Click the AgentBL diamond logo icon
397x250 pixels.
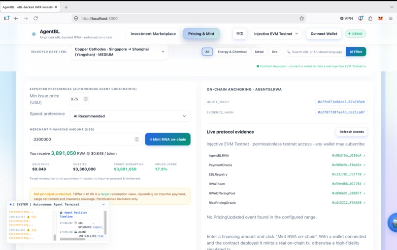33,34
